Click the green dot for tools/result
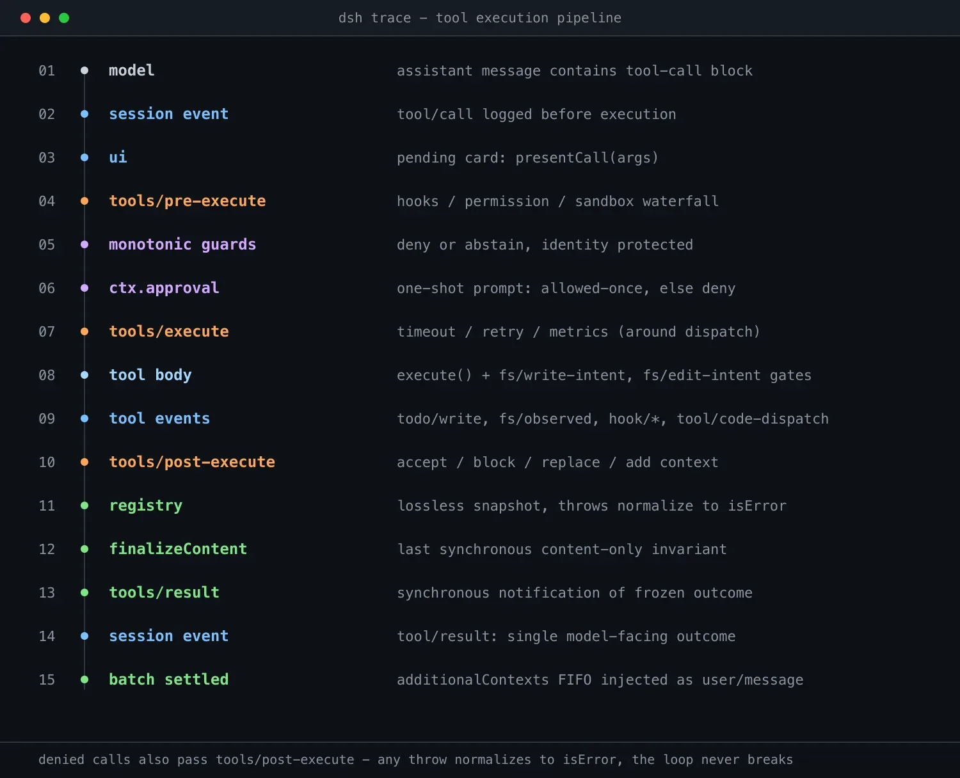 84,592
